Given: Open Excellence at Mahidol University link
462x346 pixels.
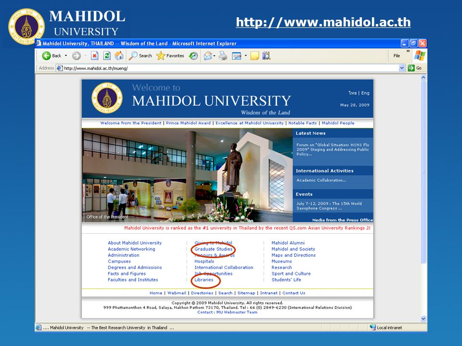Looking at the screenshot, I should click(x=249, y=123).
